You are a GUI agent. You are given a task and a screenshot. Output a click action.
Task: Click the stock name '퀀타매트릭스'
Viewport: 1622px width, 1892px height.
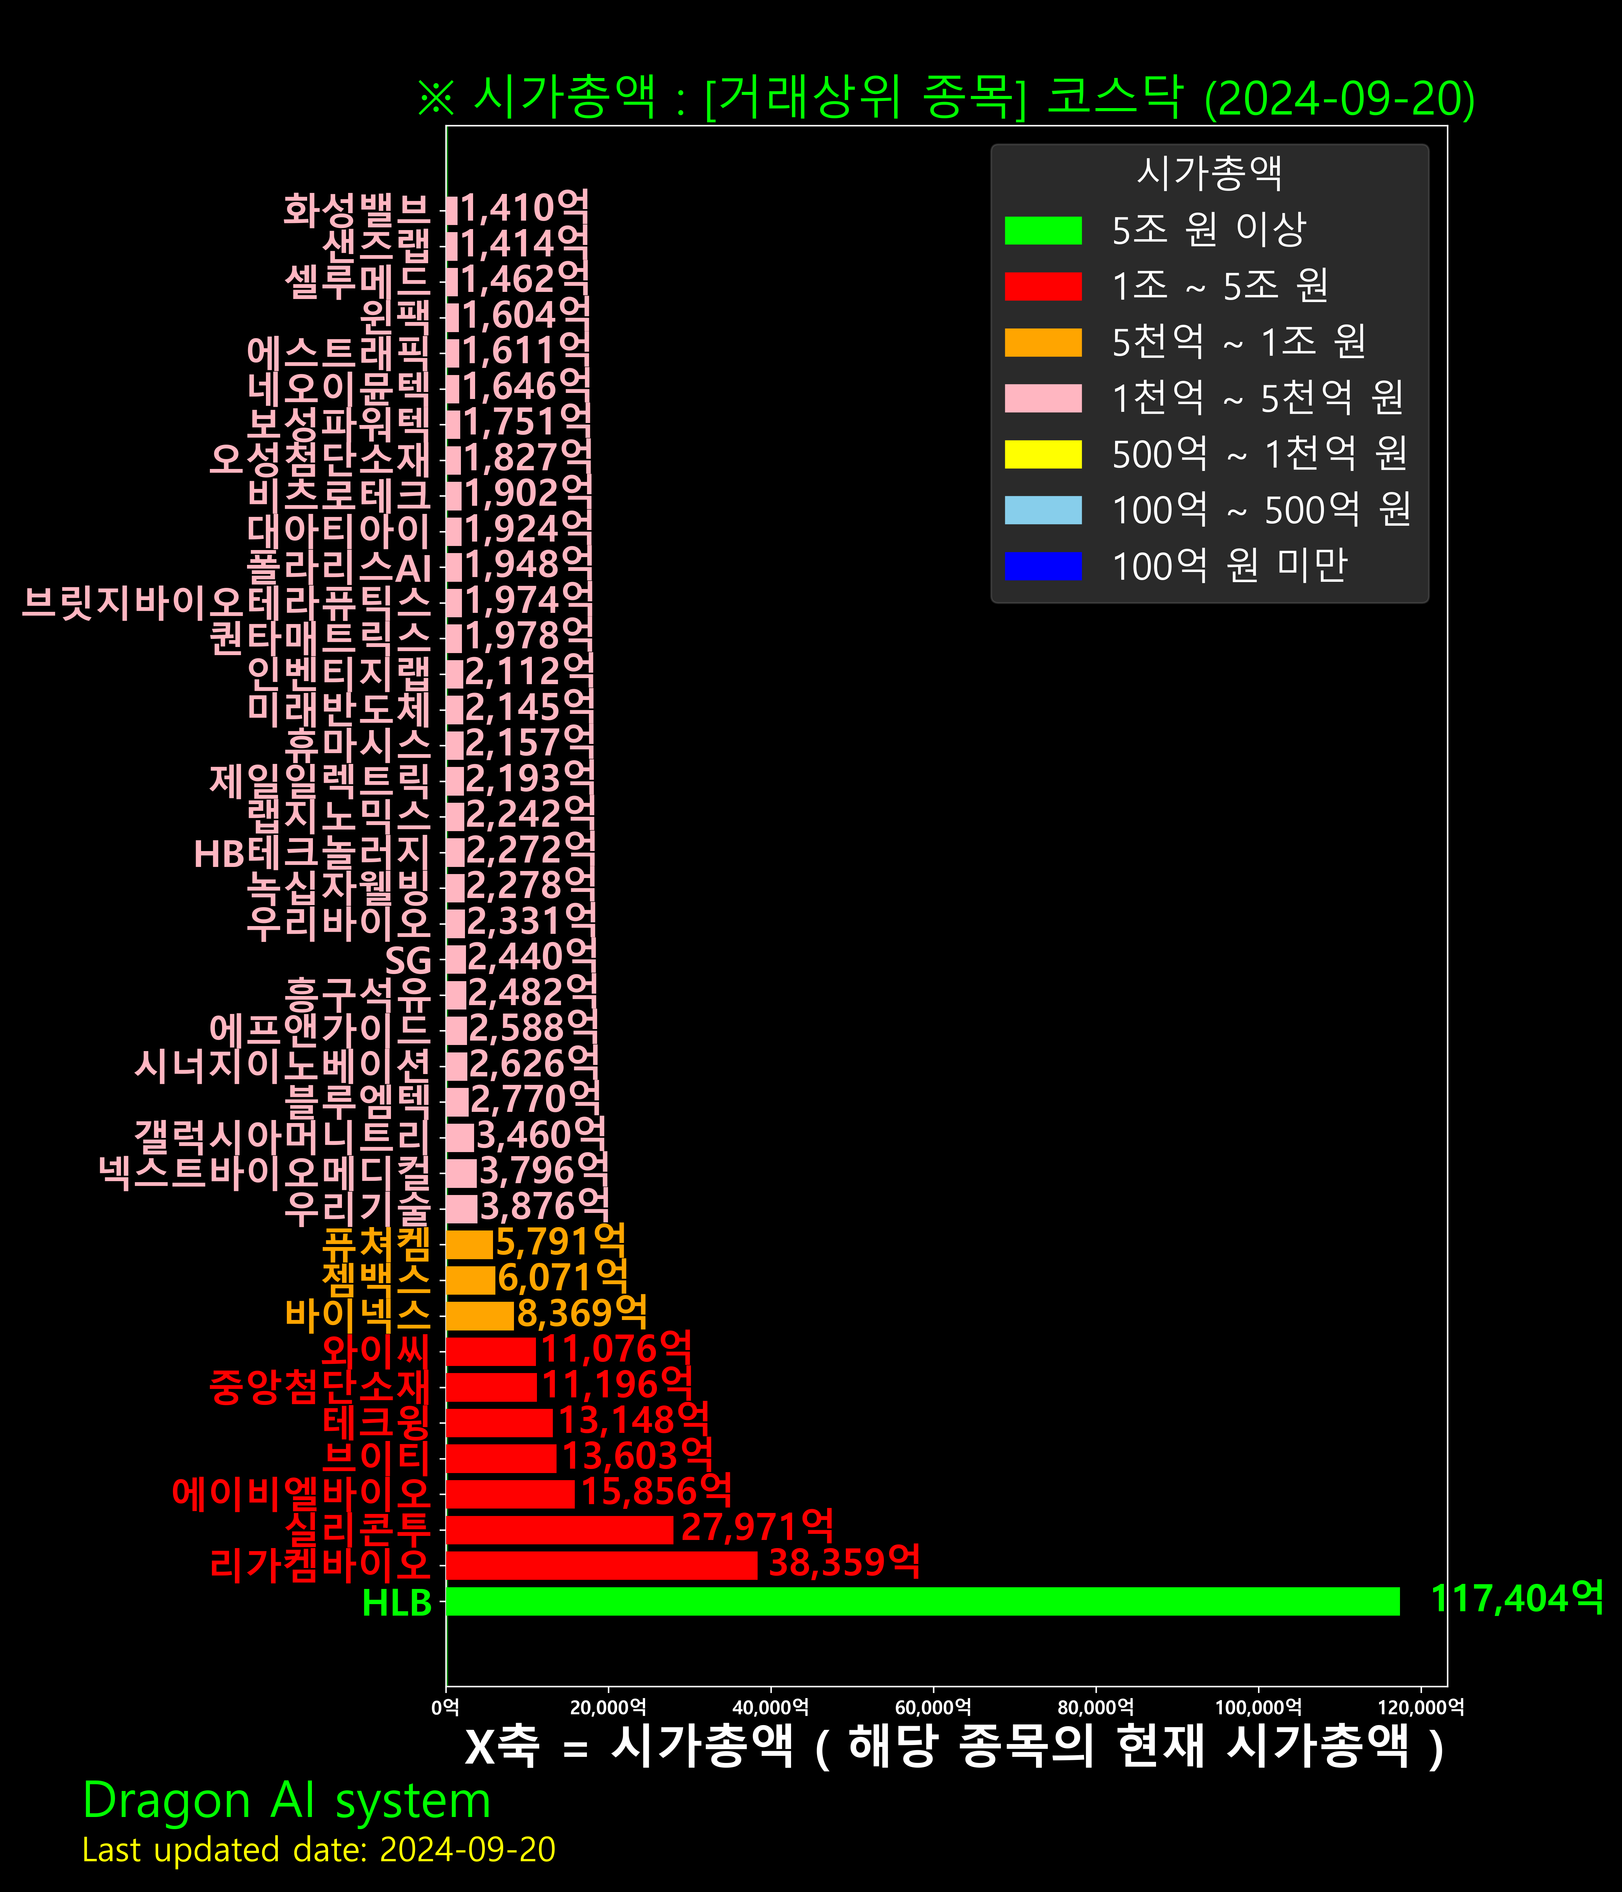320,638
